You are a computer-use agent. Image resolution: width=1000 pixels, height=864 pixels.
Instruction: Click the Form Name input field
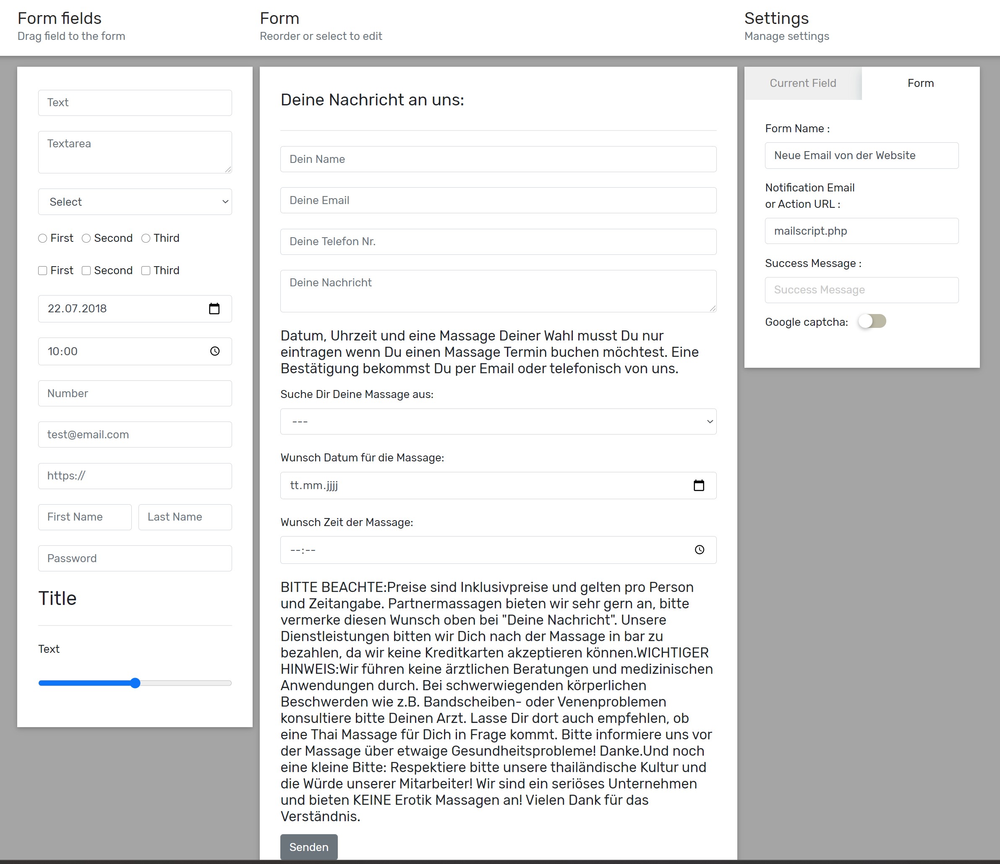pos(862,155)
